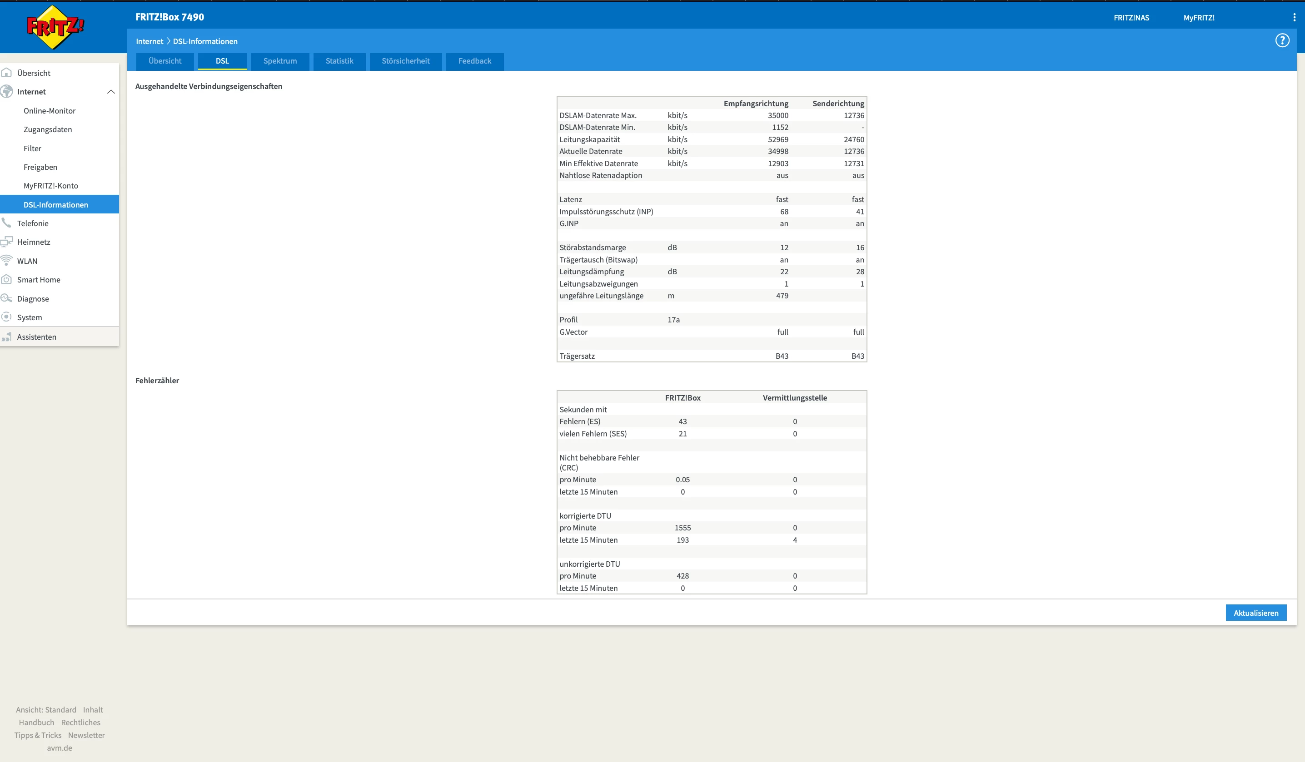Toggle Ansicht: Standard view link
1305x762 pixels.
(x=45, y=710)
